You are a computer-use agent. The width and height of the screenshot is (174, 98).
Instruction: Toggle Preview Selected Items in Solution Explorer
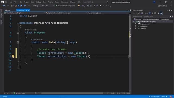161,13
